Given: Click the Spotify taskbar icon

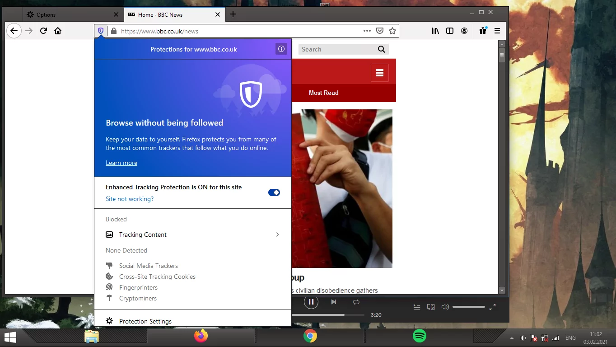Looking at the screenshot, I should point(420,336).
